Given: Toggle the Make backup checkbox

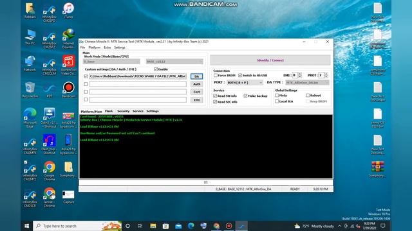Looking at the screenshot, I should (245, 96).
